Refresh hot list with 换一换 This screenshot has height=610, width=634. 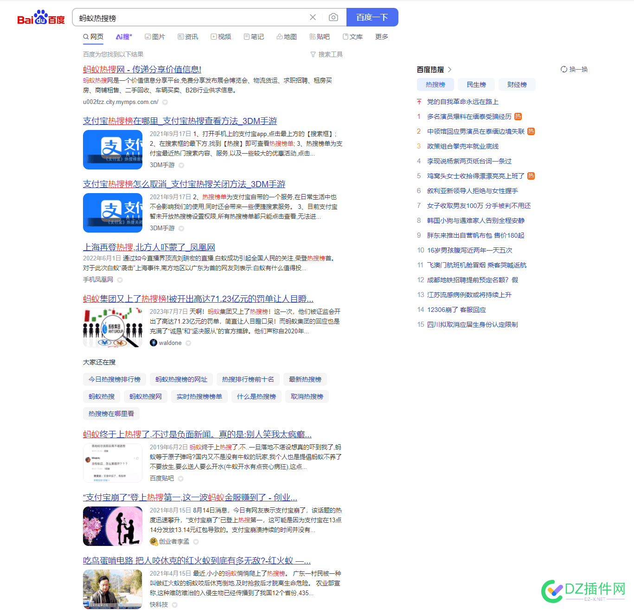click(x=574, y=69)
